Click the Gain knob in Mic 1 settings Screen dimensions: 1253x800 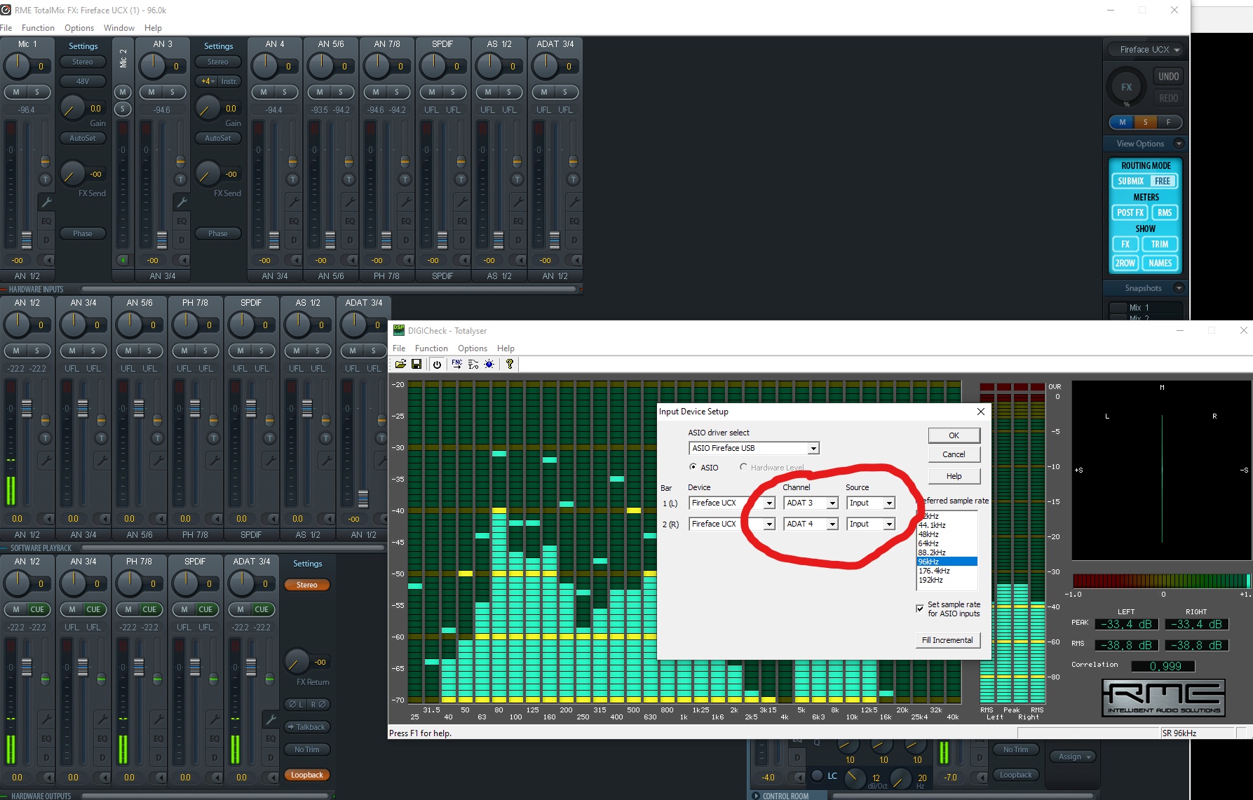coord(71,109)
